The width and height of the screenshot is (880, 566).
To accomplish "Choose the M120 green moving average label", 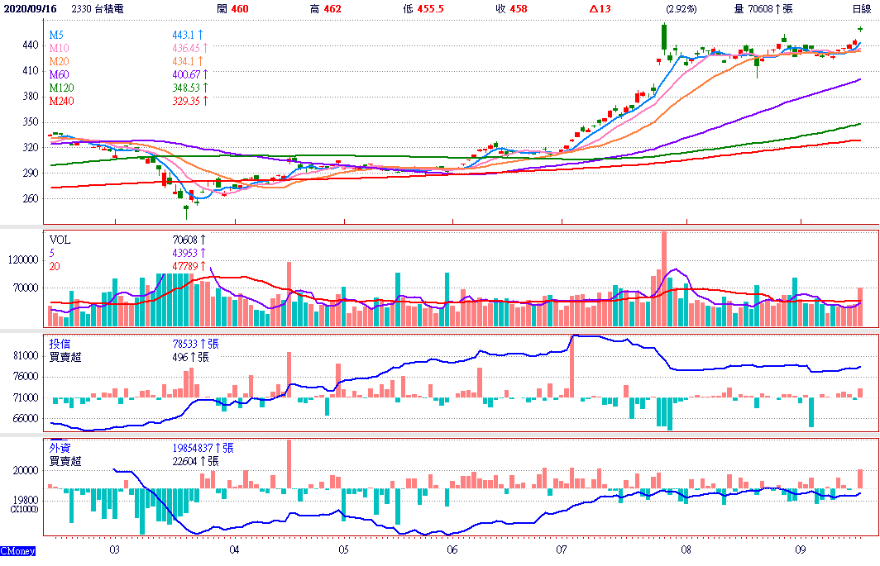I will point(61,87).
